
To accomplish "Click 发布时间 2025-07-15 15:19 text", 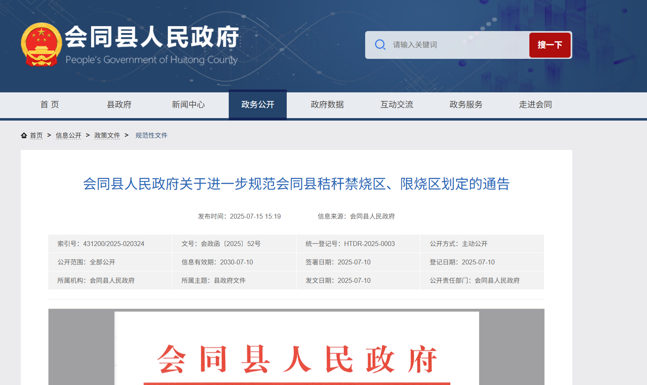I will coord(239,216).
